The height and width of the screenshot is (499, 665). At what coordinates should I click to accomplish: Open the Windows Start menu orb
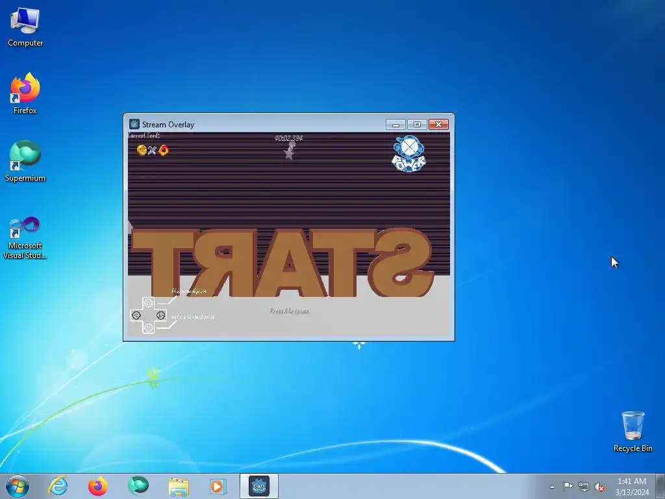pos(18,486)
